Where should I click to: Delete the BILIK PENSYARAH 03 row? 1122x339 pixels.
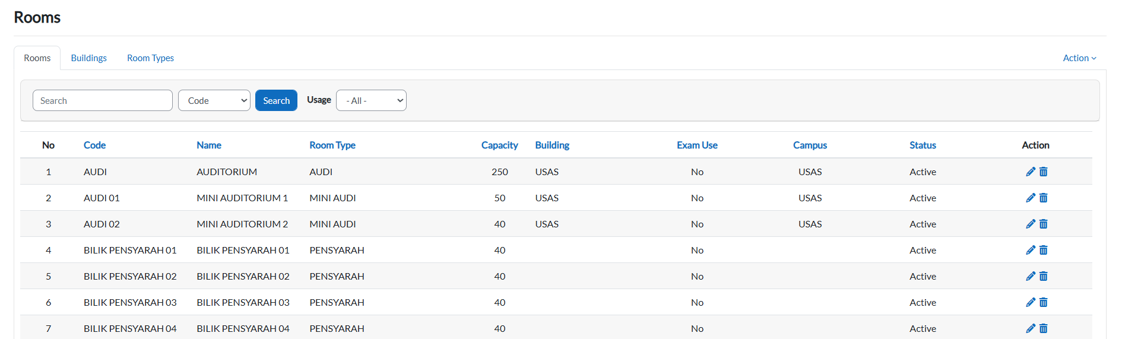click(x=1043, y=302)
